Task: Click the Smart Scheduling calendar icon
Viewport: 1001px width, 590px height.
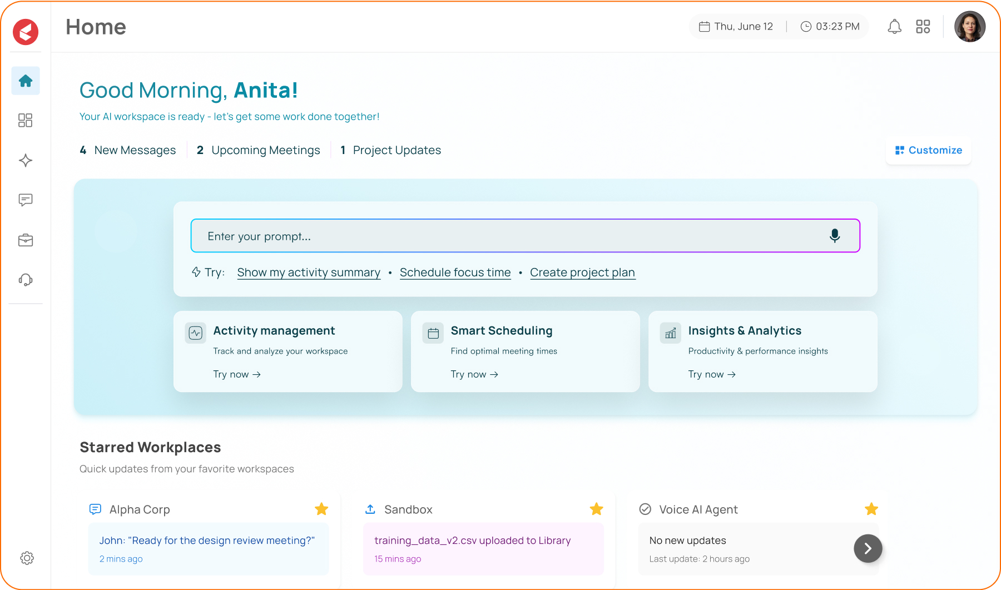Action: (433, 333)
